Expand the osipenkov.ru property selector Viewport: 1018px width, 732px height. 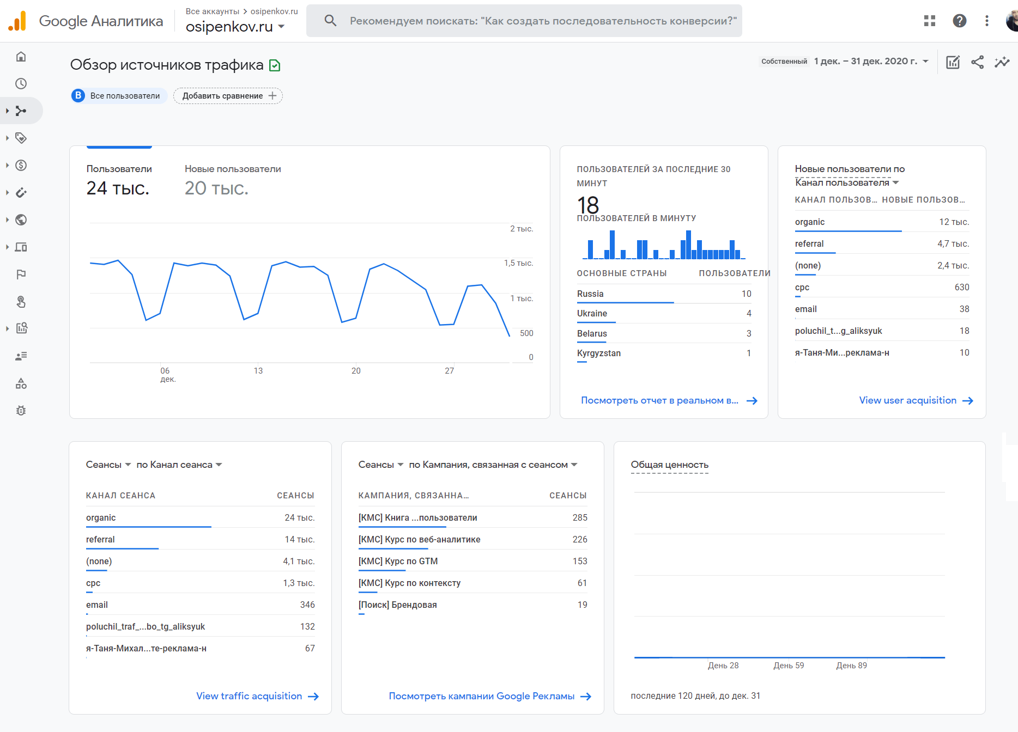click(235, 26)
